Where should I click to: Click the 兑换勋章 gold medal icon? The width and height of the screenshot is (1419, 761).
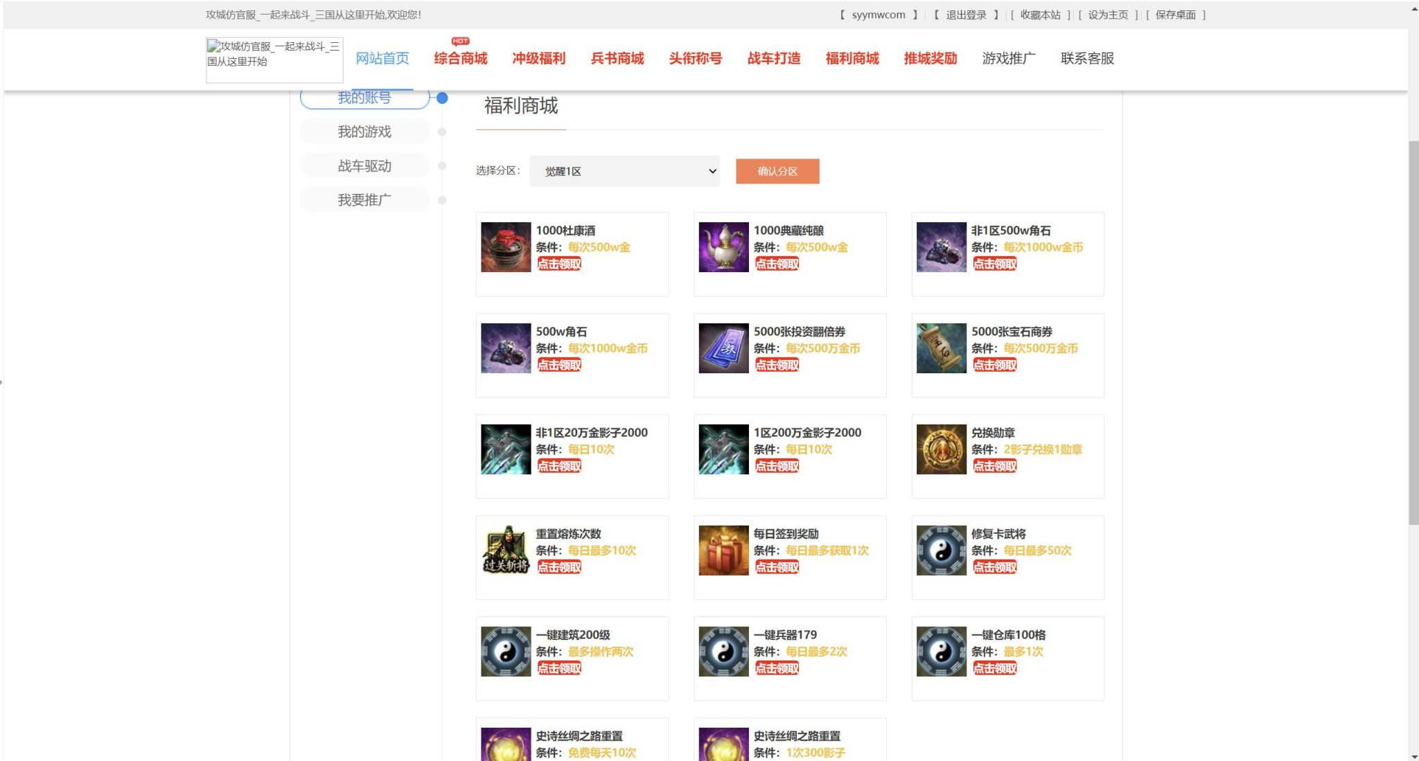941,449
